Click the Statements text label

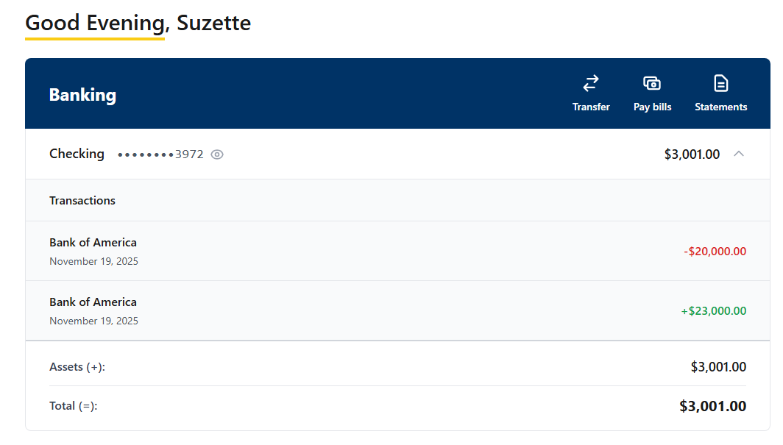coord(720,107)
